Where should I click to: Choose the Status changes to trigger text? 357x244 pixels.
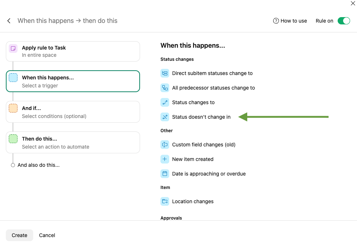[193, 102]
